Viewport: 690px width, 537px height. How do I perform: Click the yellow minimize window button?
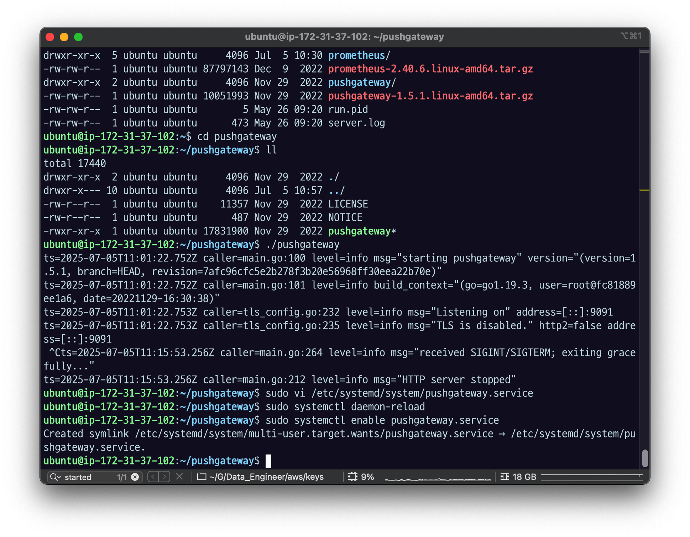pyautogui.click(x=64, y=37)
